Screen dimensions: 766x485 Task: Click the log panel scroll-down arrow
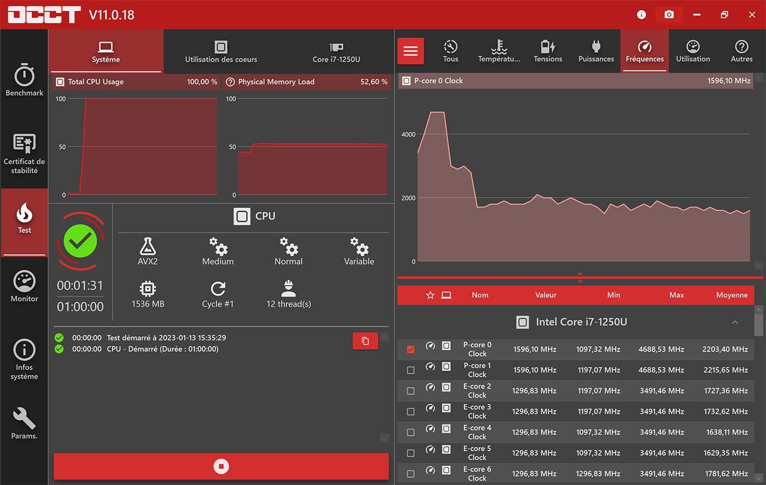(384, 438)
